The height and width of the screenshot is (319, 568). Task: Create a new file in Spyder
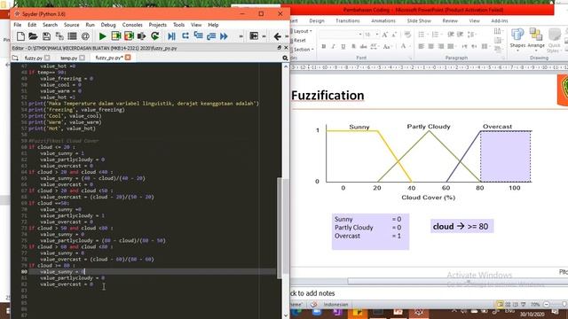coord(20,36)
